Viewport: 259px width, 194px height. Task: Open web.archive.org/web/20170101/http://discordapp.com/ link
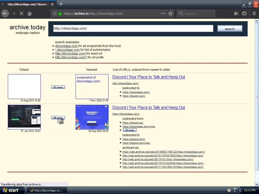(158, 159)
